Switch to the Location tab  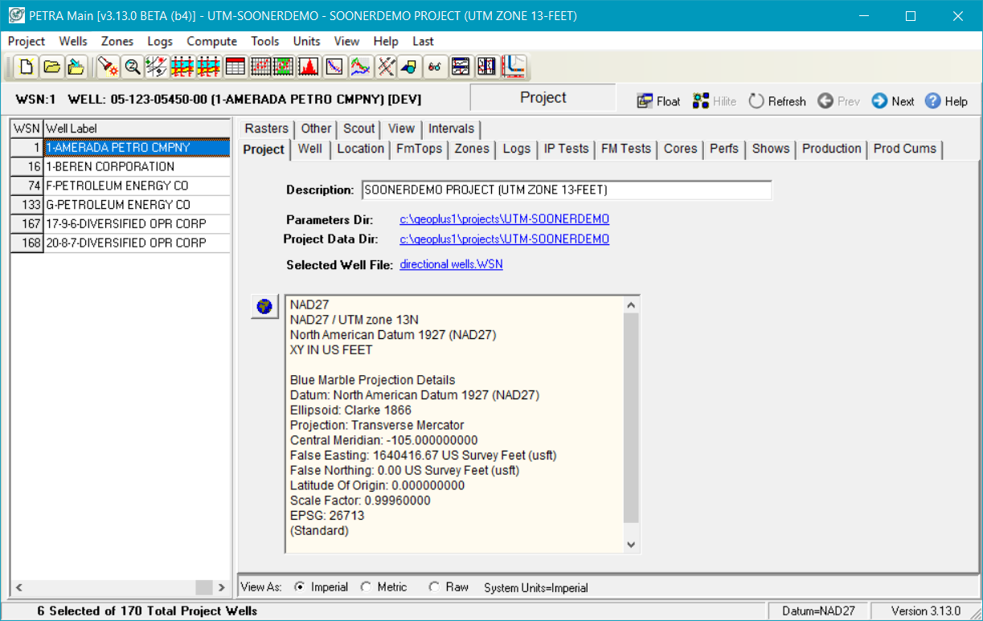[360, 149]
